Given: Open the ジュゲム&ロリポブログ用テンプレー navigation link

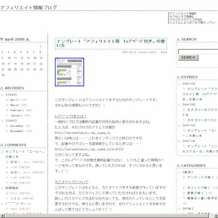Looking at the screenshot, I should (x=192, y=23).
